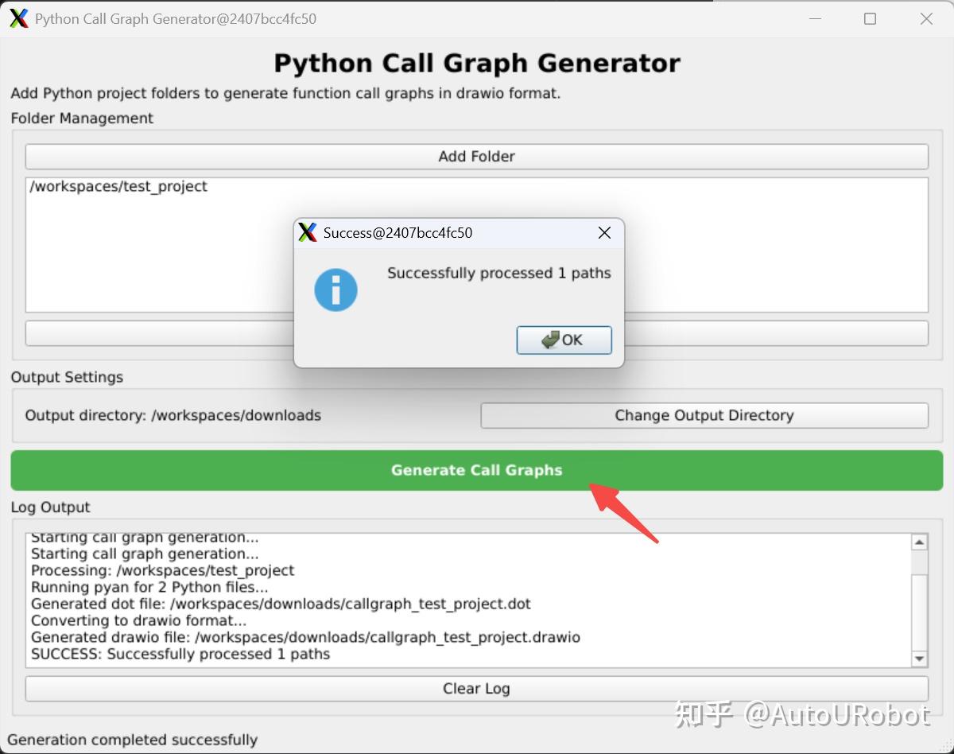Click the X11 icon in the main window title bar
This screenshot has height=754, width=954.
pyautogui.click(x=19, y=18)
